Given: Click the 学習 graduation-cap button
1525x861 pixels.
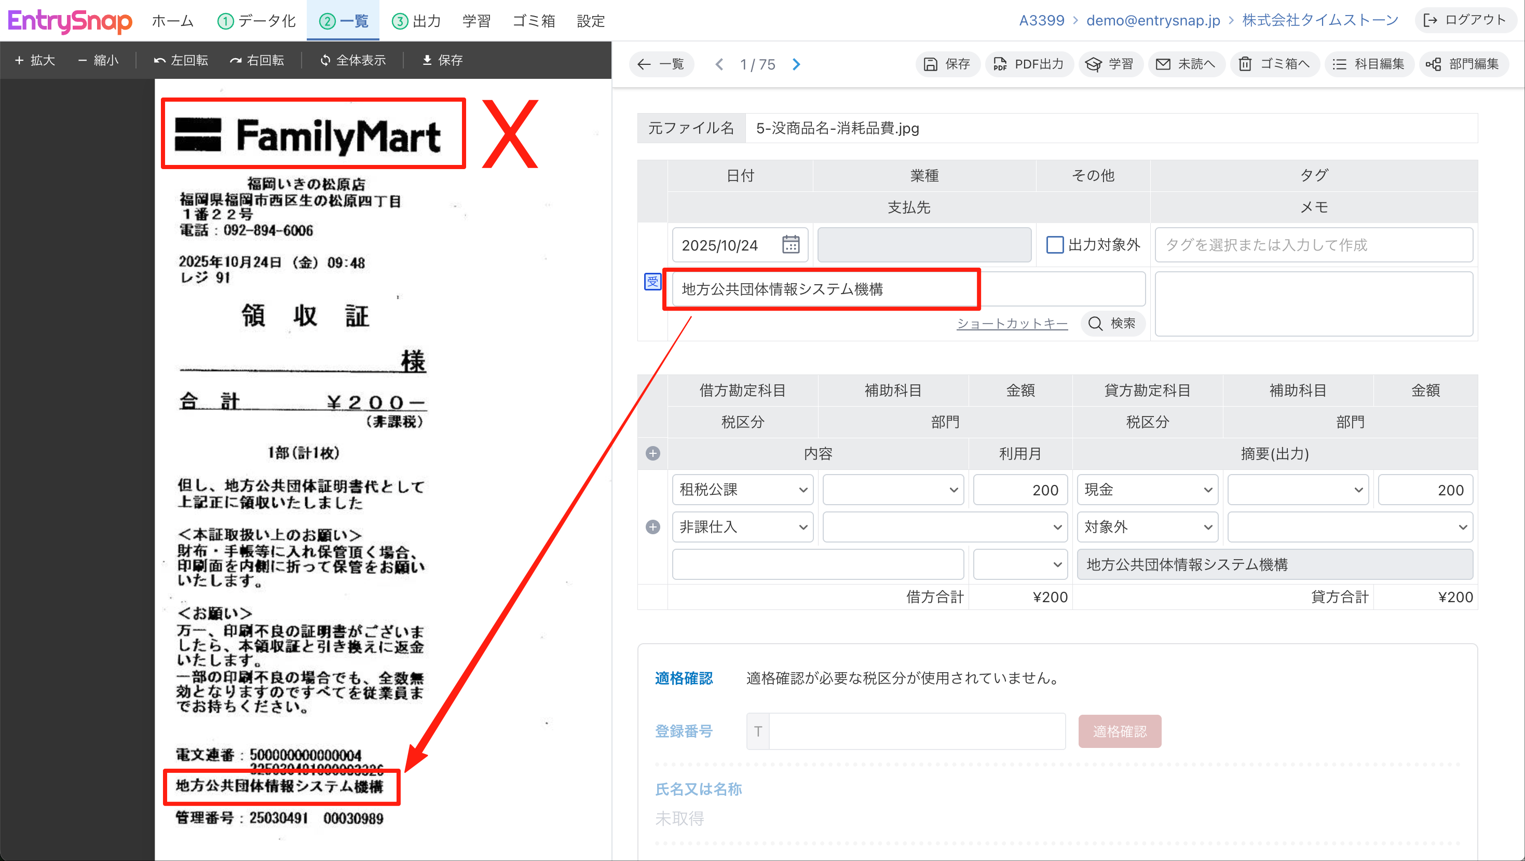Looking at the screenshot, I should coord(1111,64).
